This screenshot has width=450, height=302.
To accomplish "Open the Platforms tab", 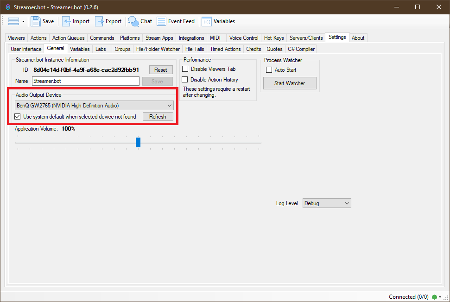I will click(130, 38).
